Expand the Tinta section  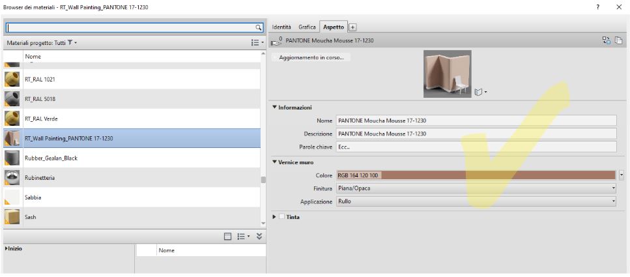pyautogui.click(x=274, y=217)
